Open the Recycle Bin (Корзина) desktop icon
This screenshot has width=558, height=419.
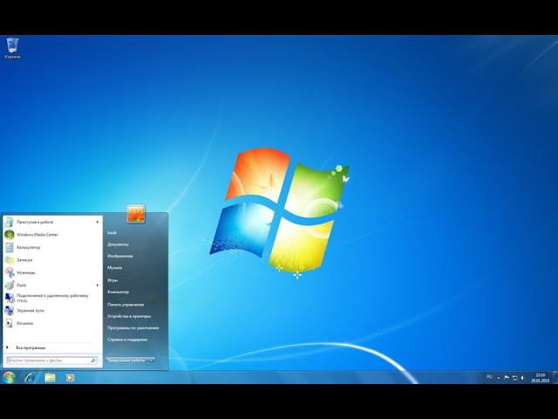pyautogui.click(x=13, y=48)
